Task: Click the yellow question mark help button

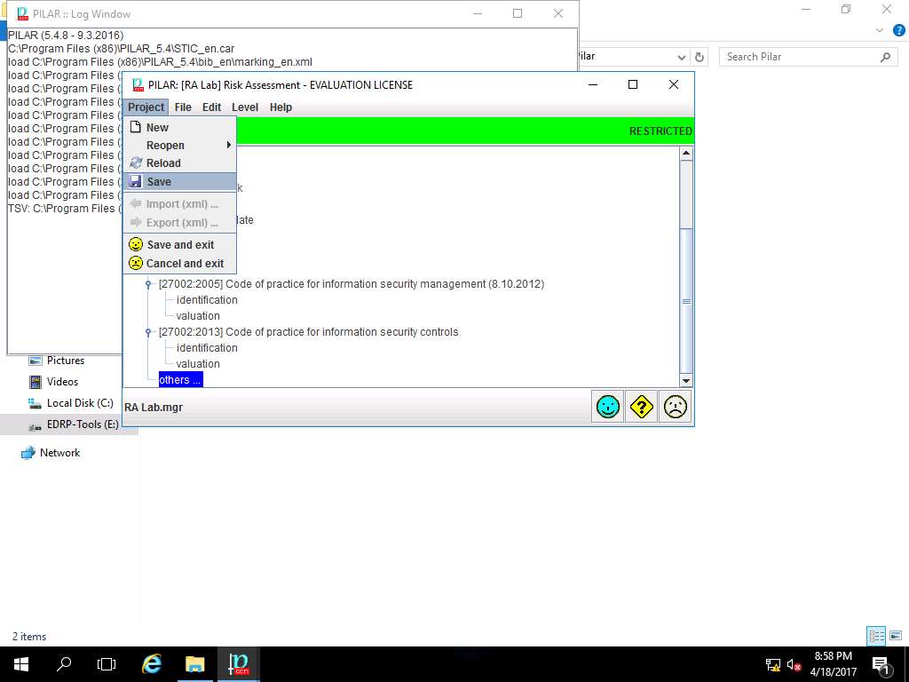Action: tap(641, 407)
